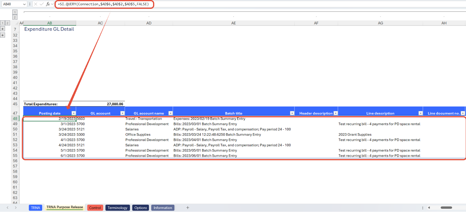
Task: Click the Insert Function fx icon
Action: click(48, 4)
